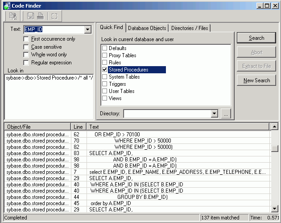Select the 'select E.EMP_ID, E.EMP_NAME' result row
Viewport: 281px width, 223px height.
137,172
